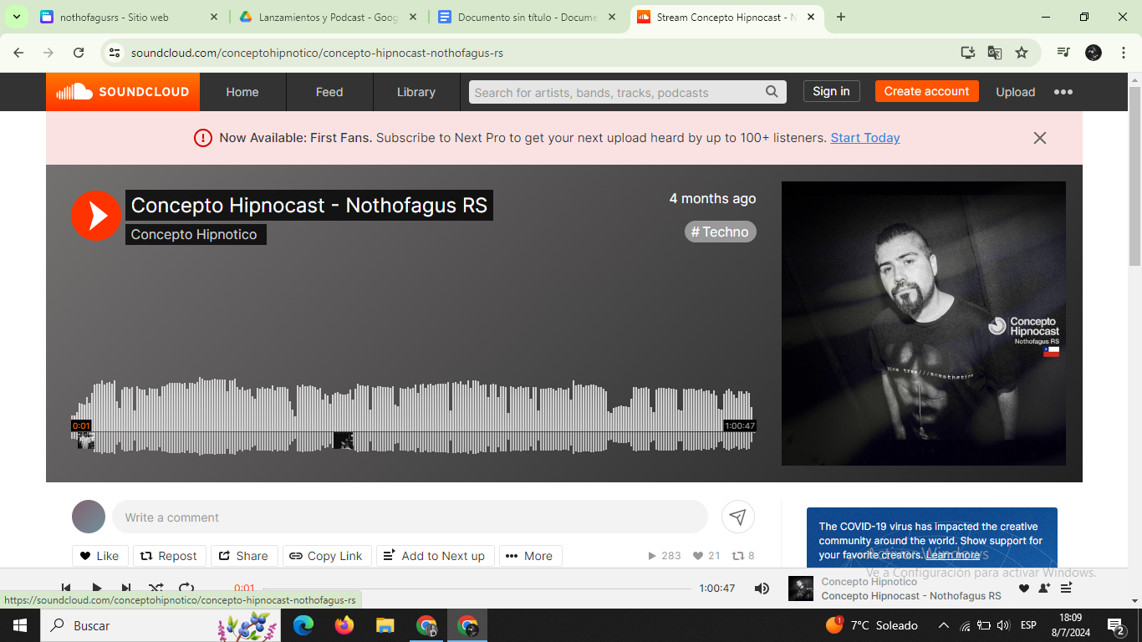Open the #Techno tag
This screenshot has width=1142, height=642.
720,232
